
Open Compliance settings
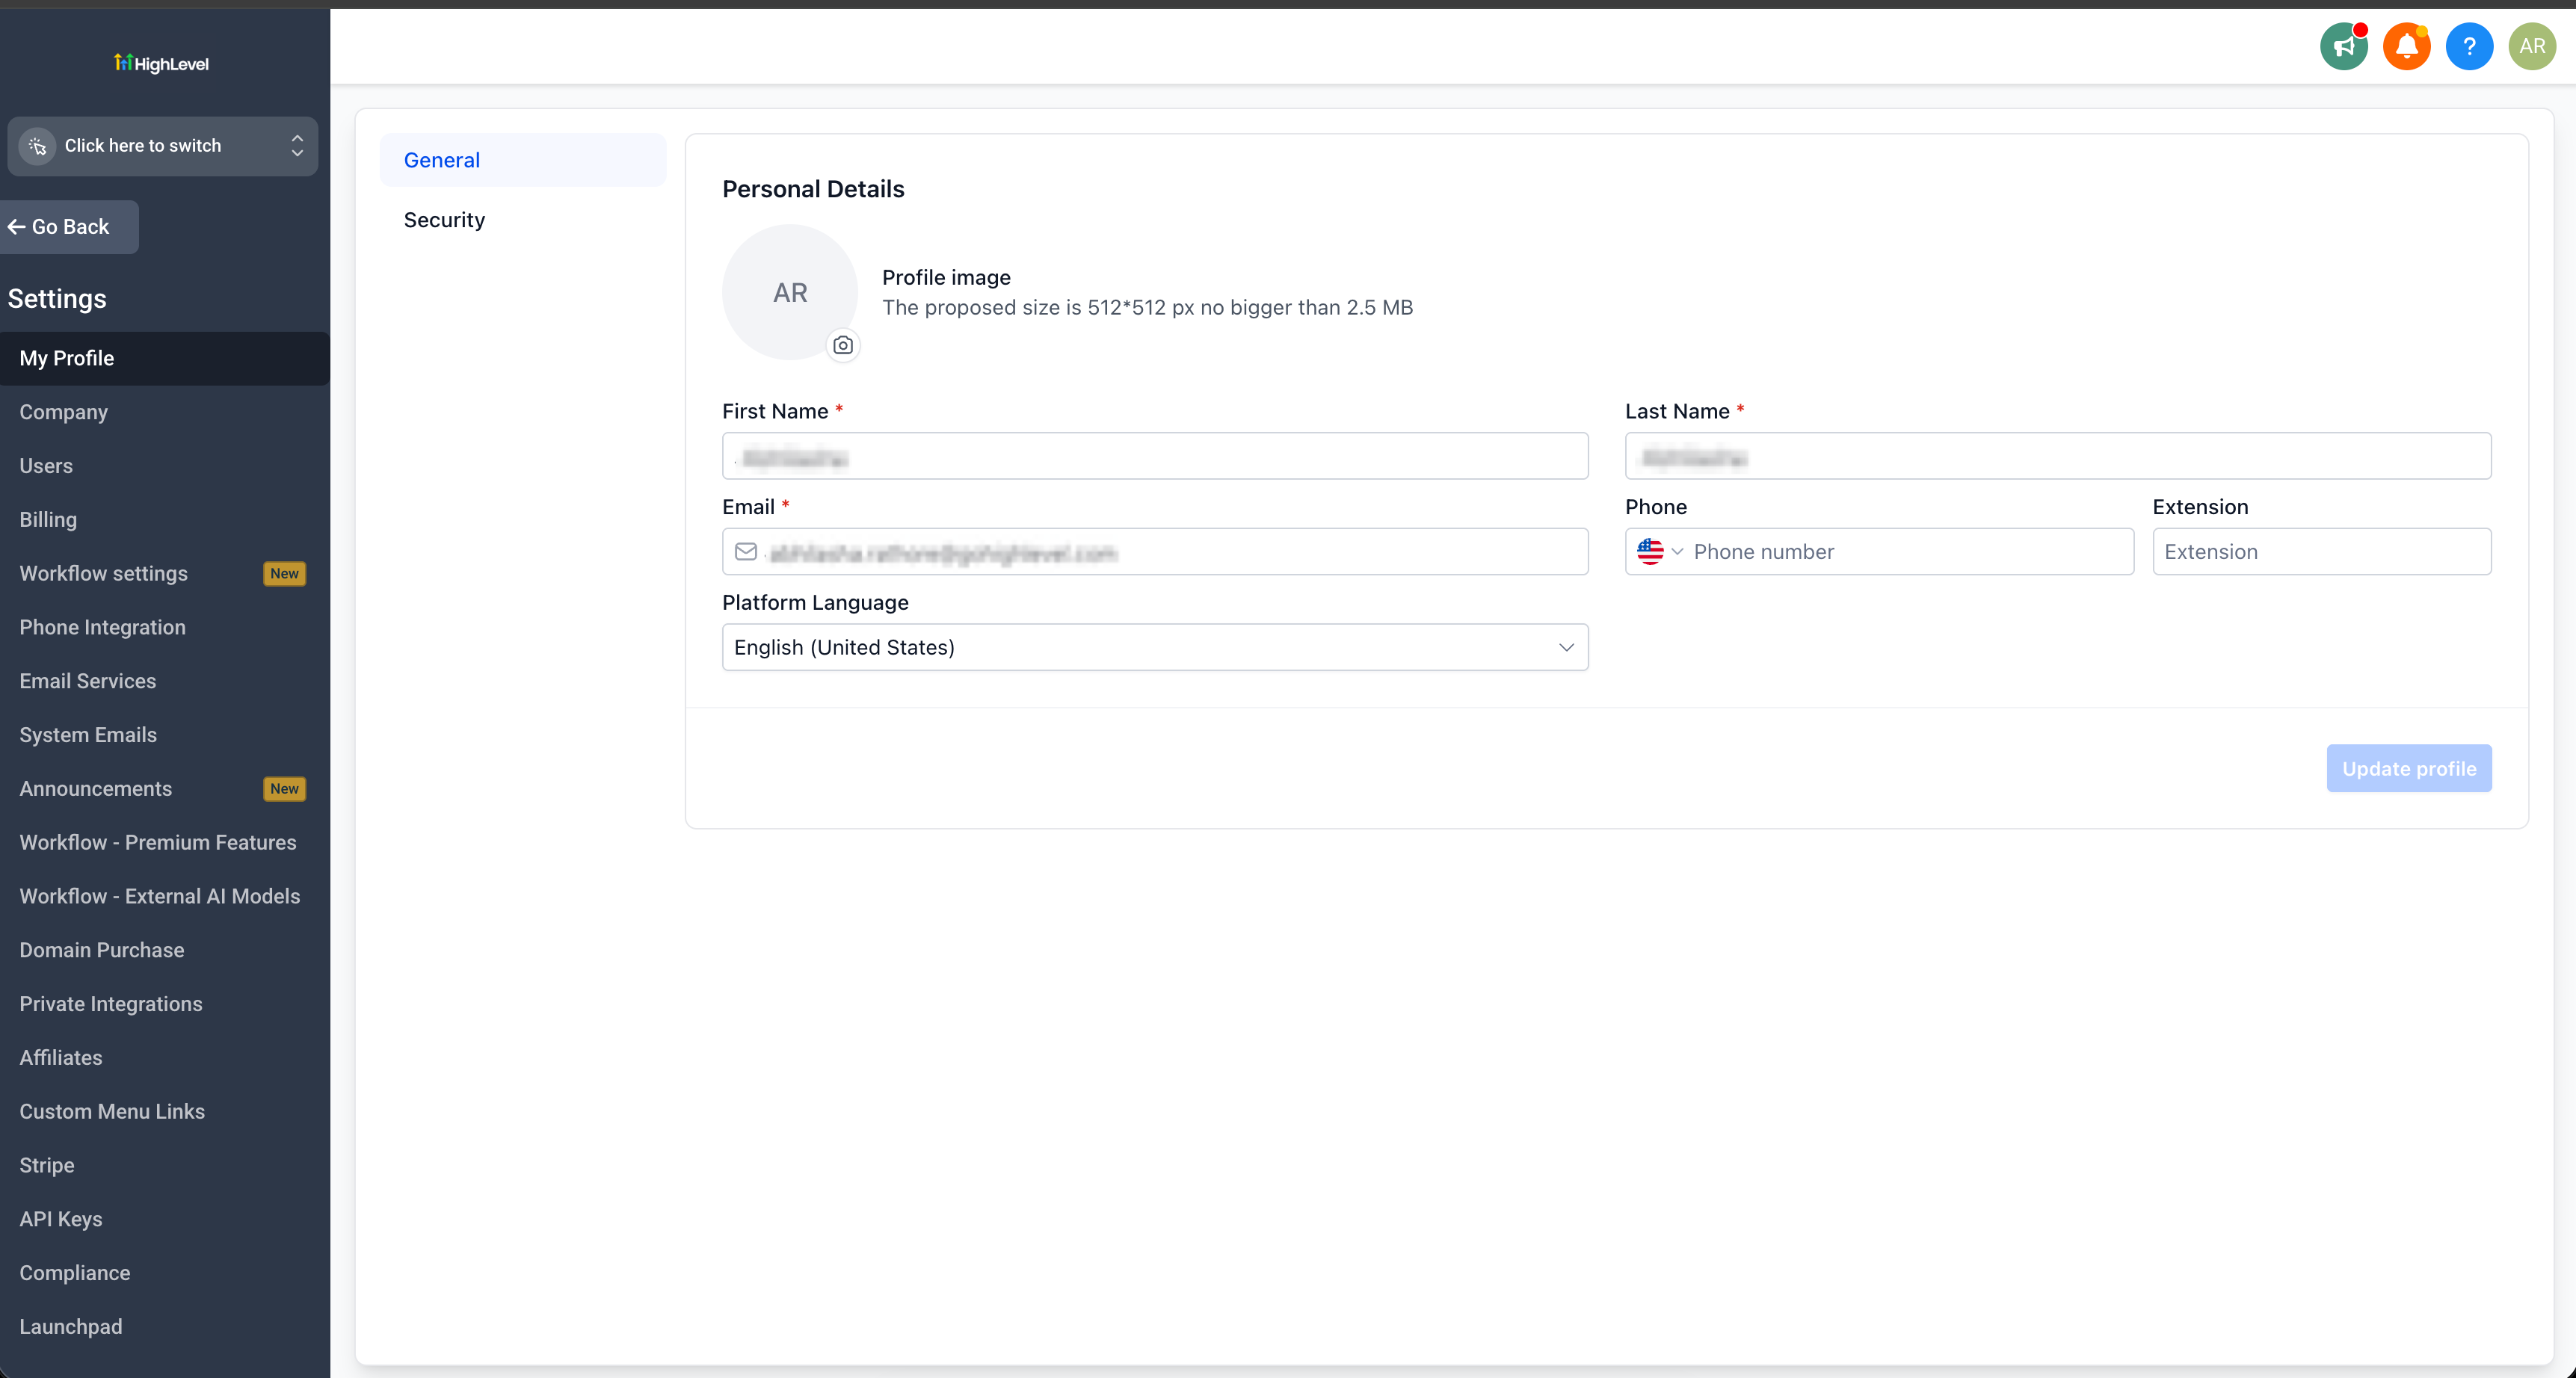click(x=165, y=1273)
